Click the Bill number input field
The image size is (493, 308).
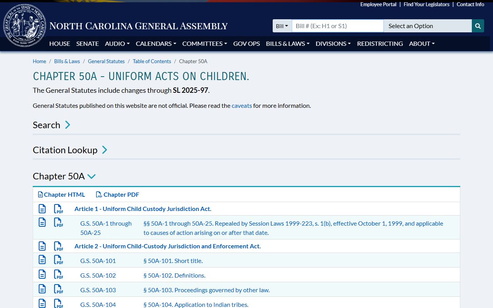tap(337, 26)
